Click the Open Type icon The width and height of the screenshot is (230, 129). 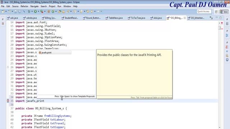tap(60, 11)
